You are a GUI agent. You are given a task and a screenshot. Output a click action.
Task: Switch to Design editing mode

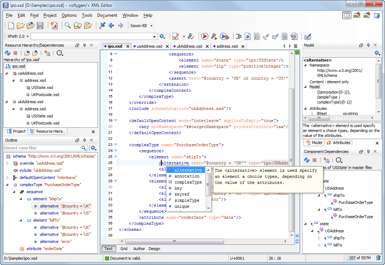[154, 249]
